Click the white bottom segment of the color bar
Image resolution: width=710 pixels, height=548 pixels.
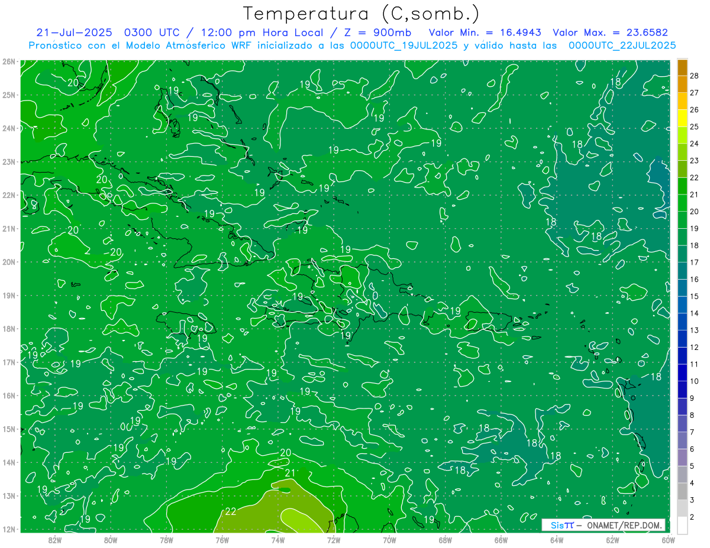(682, 525)
